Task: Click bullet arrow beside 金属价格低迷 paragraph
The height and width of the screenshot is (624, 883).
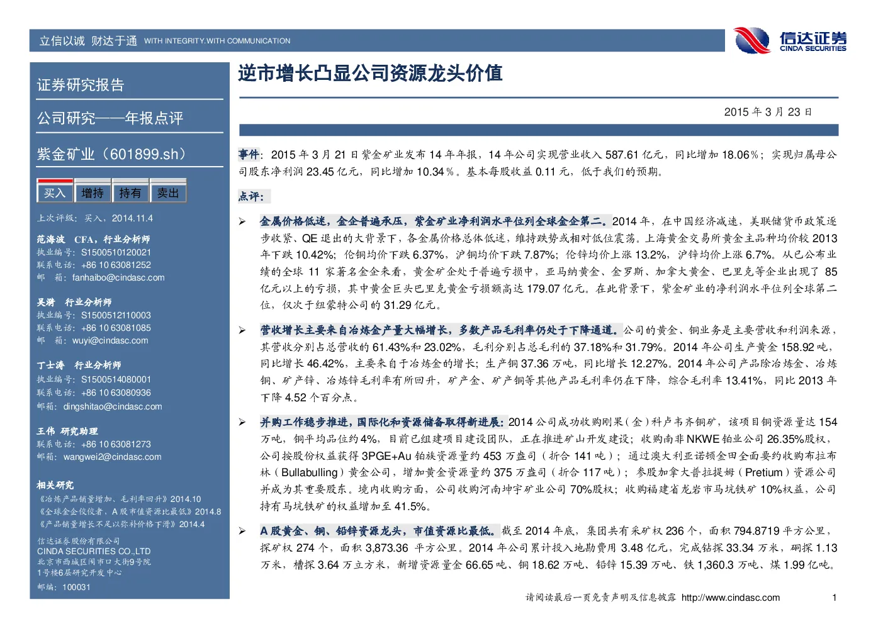Action: (x=242, y=221)
